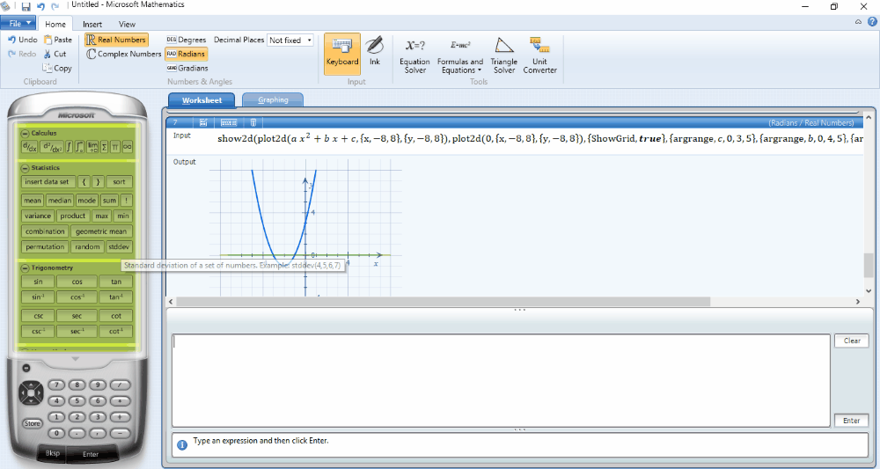Insert the indefinite integral symbol

point(69,147)
